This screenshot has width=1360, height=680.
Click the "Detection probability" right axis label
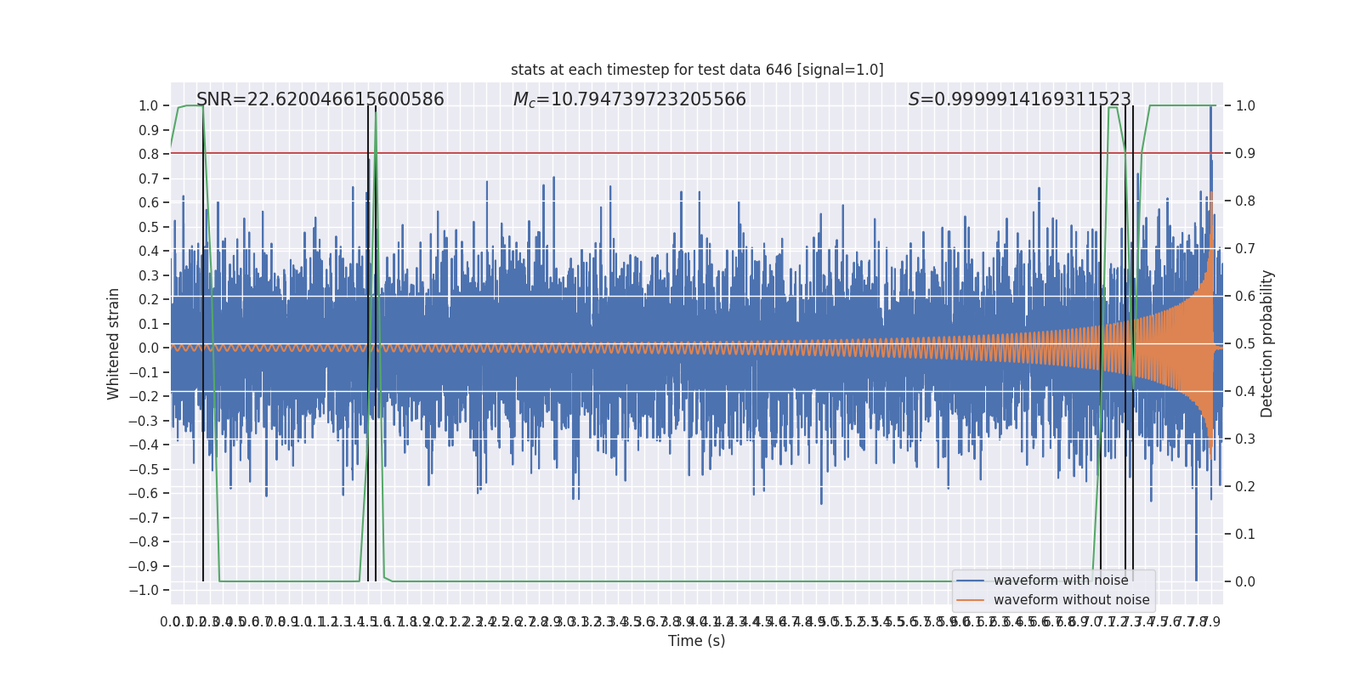pos(1266,343)
